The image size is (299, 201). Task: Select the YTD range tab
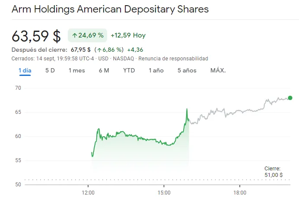(129, 70)
